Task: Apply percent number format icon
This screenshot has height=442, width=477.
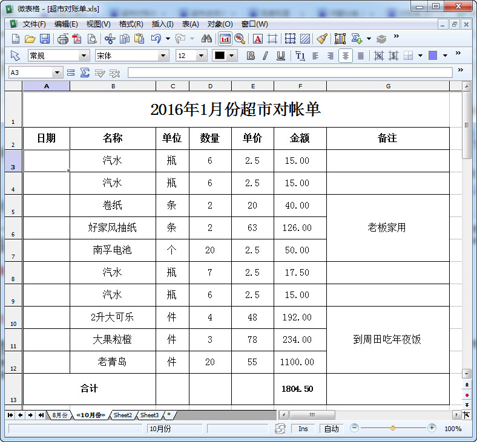Action: (x=378, y=56)
